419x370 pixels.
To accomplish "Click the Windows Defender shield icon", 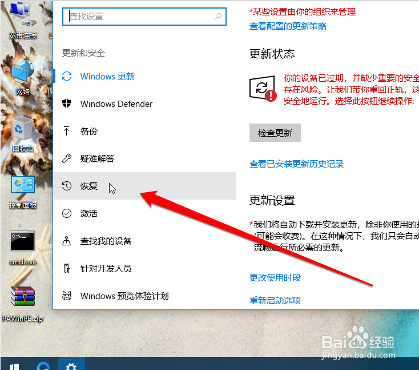I will click(67, 104).
